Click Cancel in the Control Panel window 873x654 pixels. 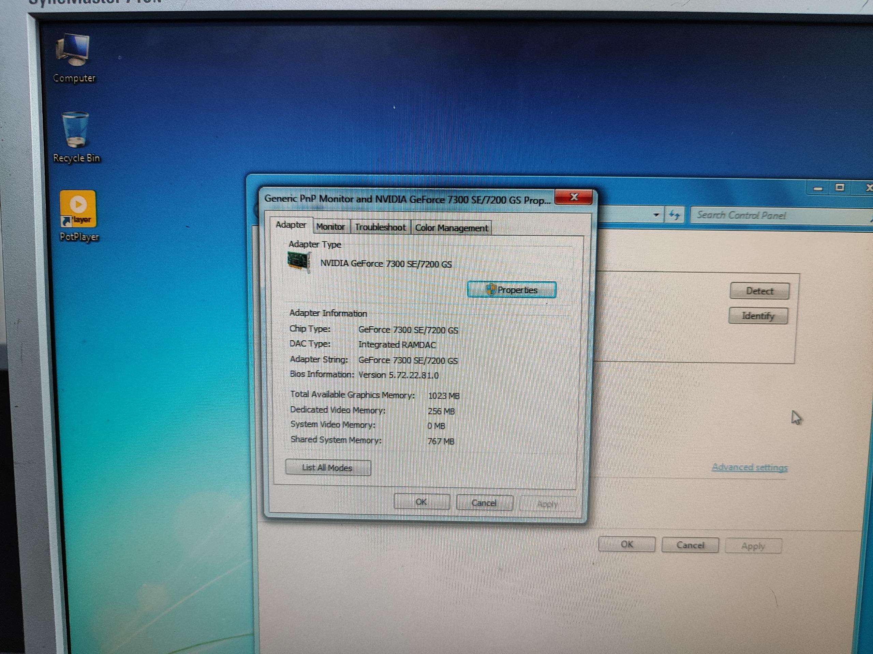tap(690, 545)
